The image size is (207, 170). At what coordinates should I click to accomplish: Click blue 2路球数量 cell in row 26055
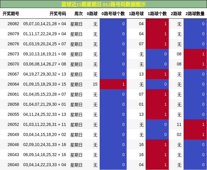click(195, 114)
